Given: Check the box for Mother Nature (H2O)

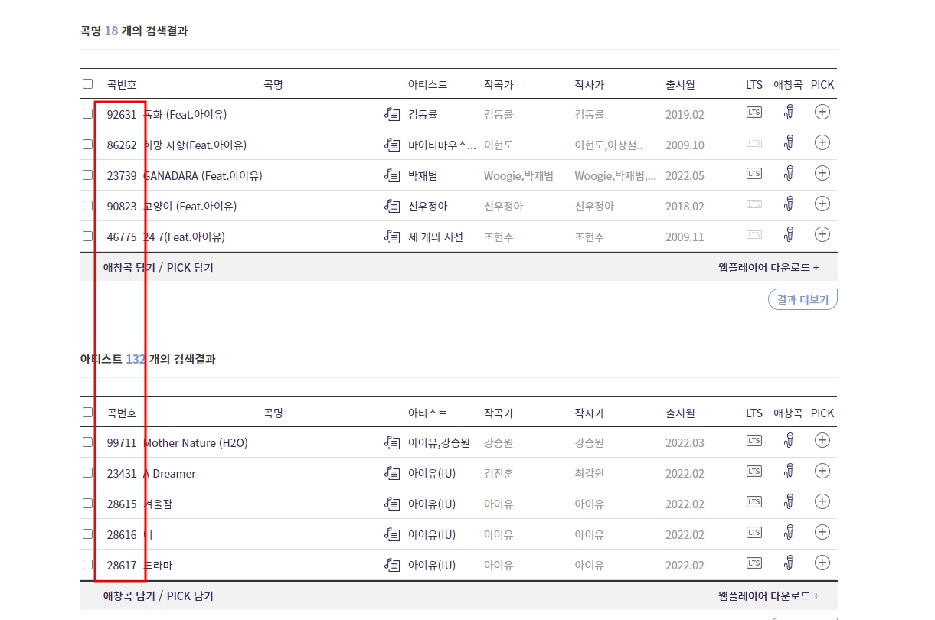Looking at the screenshot, I should click(87, 442).
